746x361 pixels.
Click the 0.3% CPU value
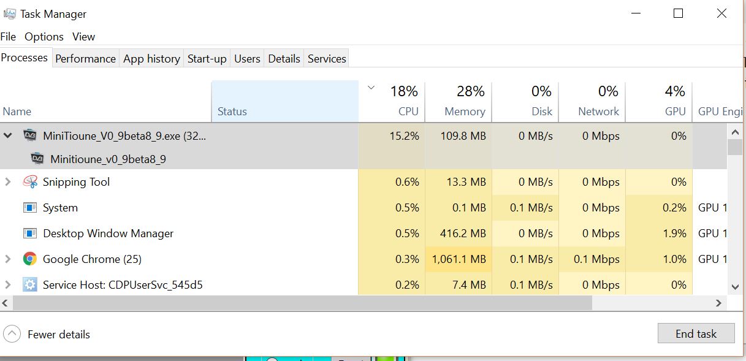click(407, 259)
